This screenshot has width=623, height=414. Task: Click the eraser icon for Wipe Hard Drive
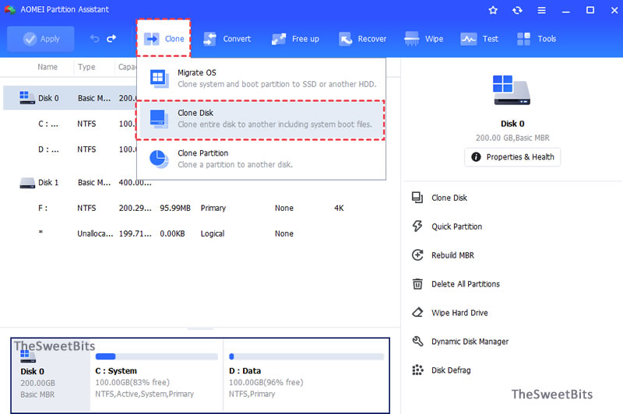(x=417, y=312)
